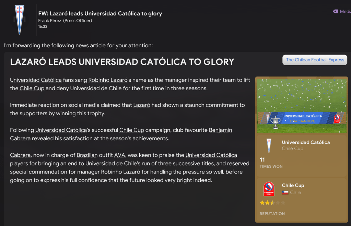Click the Media tag icon
Image resolution: width=351 pixels, height=226 pixels.
point(336,11)
